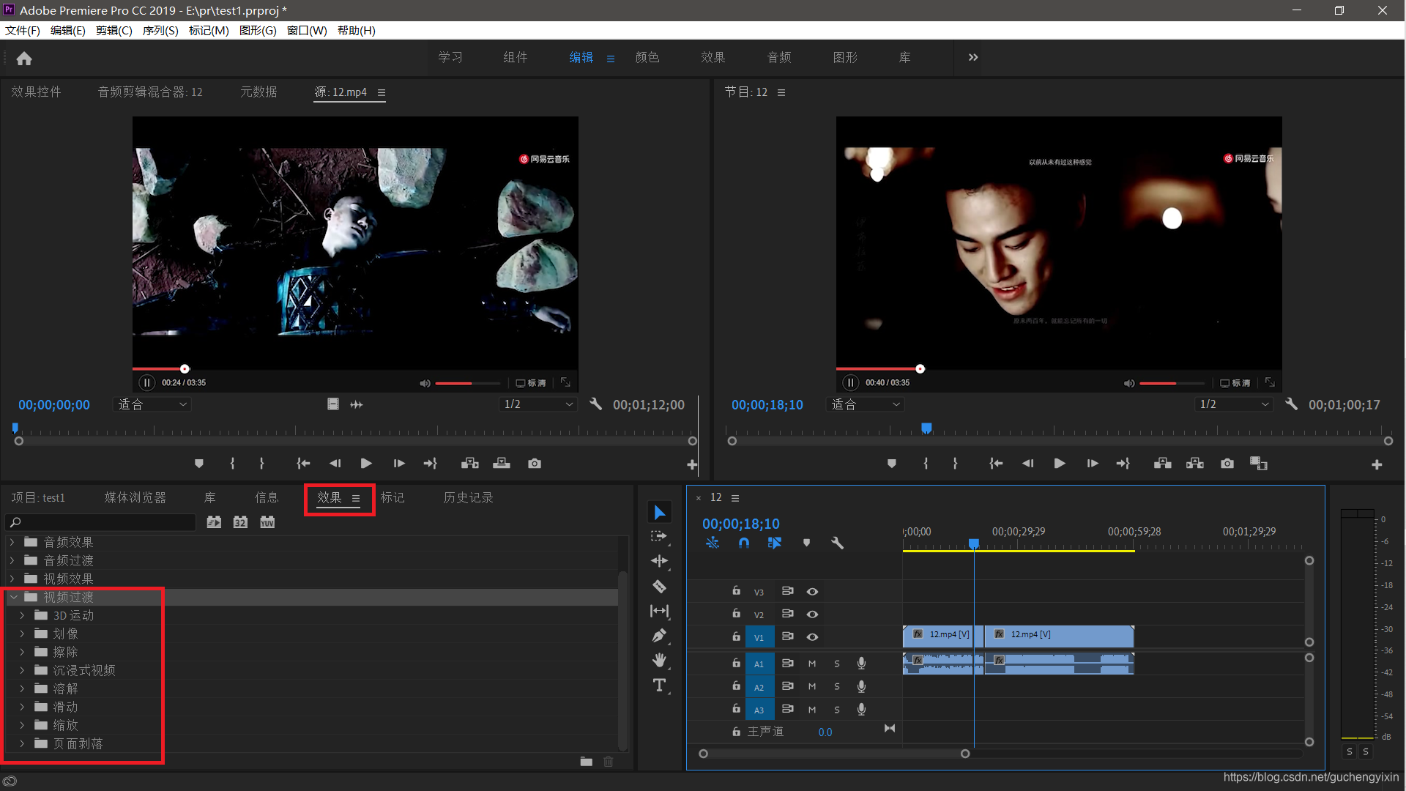
Task: Click the Effects panel search field
Action: [101, 522]
